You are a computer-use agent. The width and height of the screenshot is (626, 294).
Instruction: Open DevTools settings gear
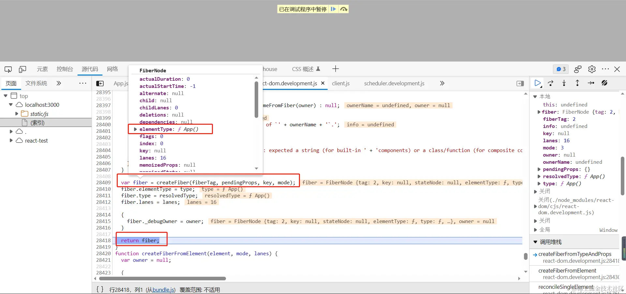coord(592,69)
